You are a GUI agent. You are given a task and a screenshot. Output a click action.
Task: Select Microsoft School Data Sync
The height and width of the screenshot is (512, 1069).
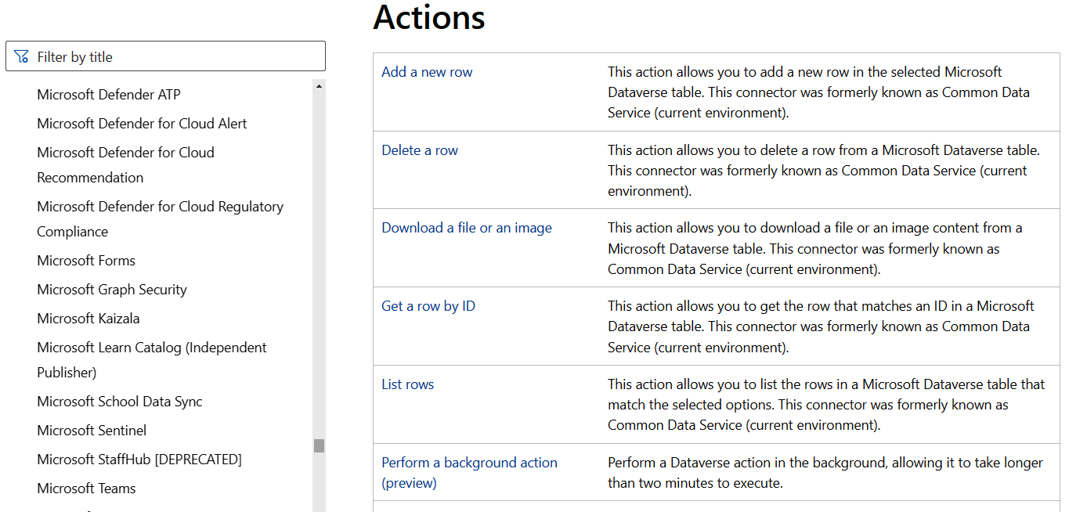(119, 401)
